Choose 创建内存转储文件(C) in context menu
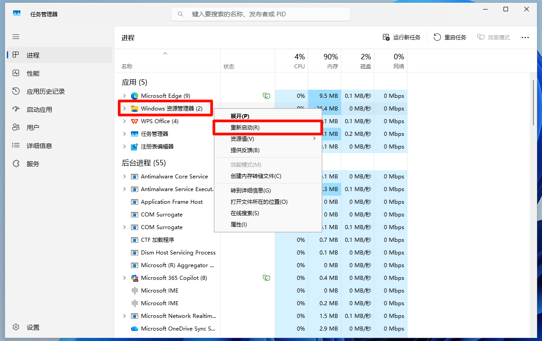This screenshot has width=542, height=341. pos(268,176)
